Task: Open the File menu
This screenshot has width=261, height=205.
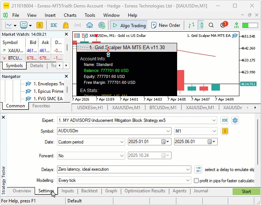Action: (16, 15)
